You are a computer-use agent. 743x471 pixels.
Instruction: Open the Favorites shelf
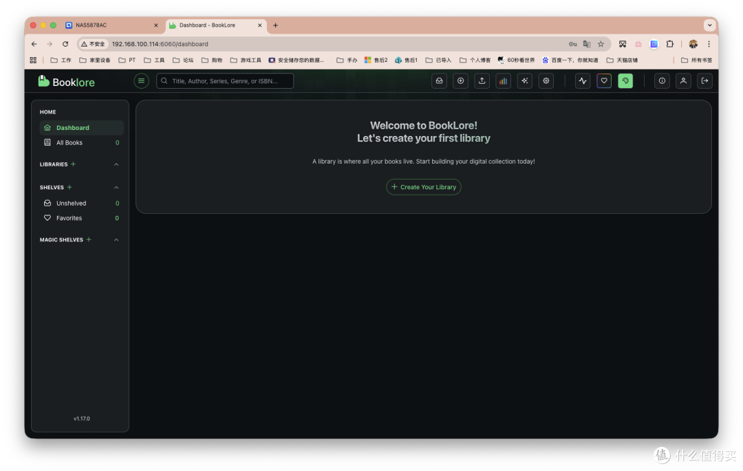pyautogui.click(x=81, y=218)
